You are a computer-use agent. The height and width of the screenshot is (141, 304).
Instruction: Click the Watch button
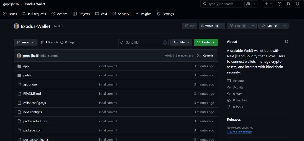(x=209, y=26)
